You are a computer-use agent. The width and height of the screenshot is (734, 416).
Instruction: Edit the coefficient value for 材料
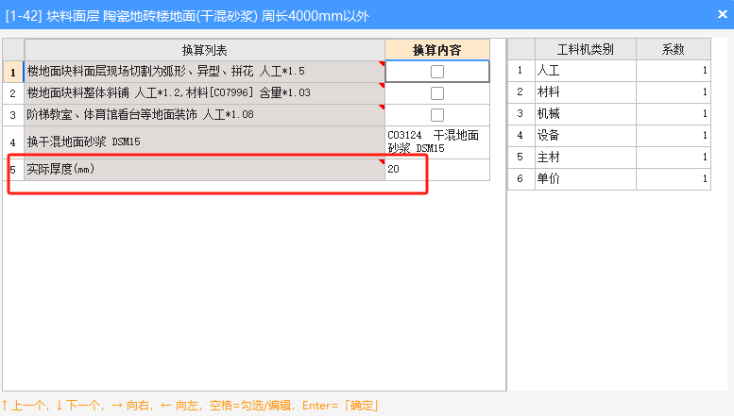674,92
